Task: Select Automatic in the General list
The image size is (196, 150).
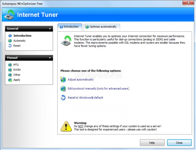Action: click(20, 41)
